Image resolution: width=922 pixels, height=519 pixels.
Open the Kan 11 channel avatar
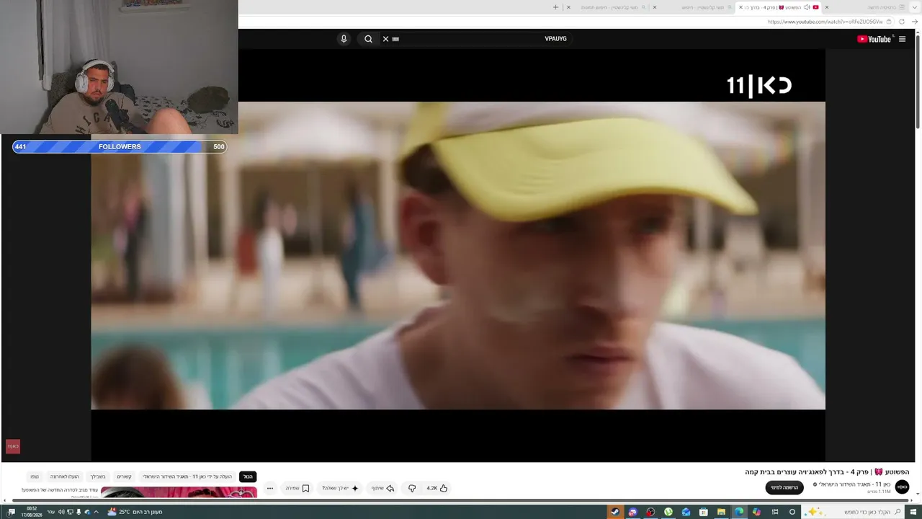click(x=902, y=487)
